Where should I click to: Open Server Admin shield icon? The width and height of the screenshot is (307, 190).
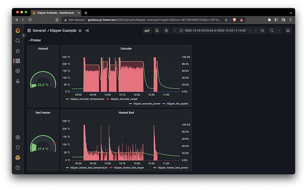[18, 147]
